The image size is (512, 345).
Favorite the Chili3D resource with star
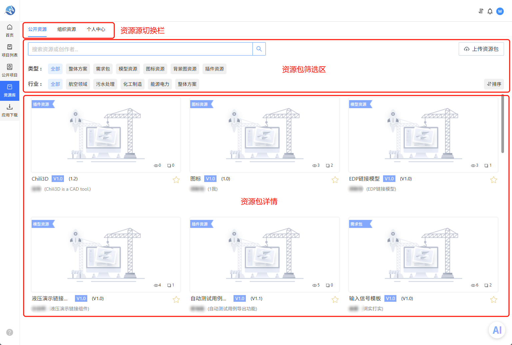coord(176,180)
